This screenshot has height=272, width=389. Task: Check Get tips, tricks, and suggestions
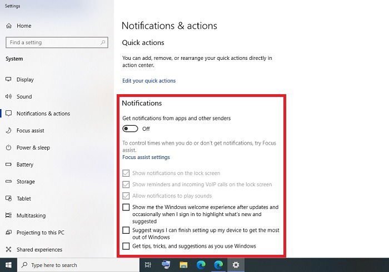click(126, 246)
